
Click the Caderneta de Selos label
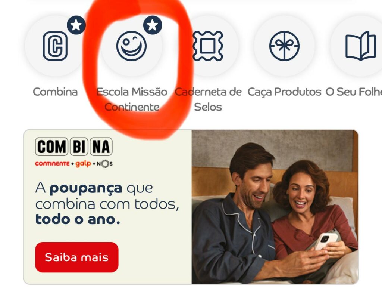208,99
